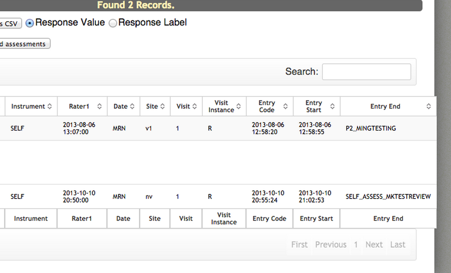Go to First page
Image resolution: width=451 pixels, height=273 pixels.
coord(299,245)
